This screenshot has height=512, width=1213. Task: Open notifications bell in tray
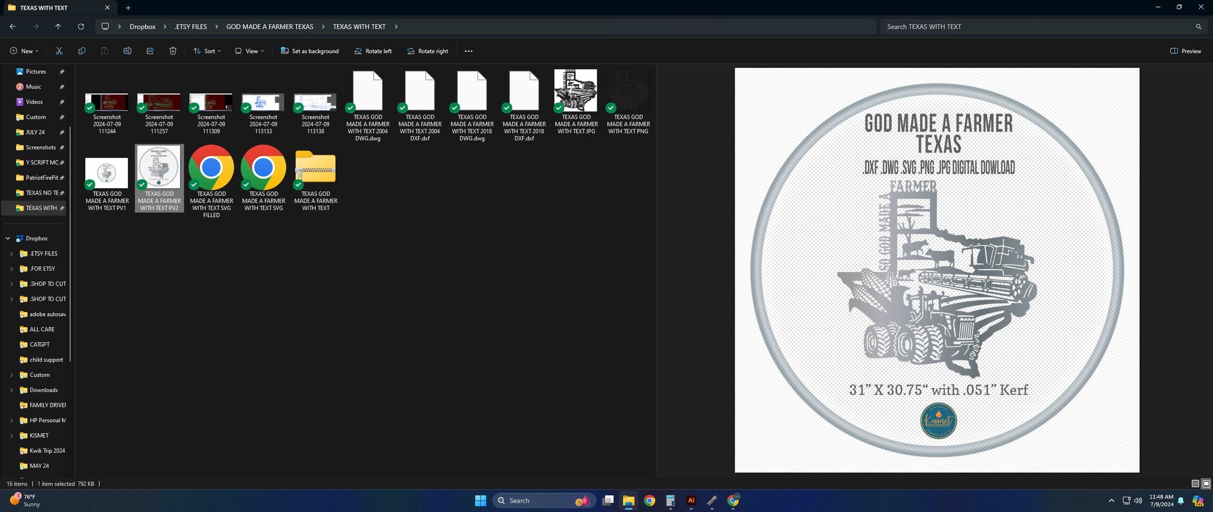1181,500
